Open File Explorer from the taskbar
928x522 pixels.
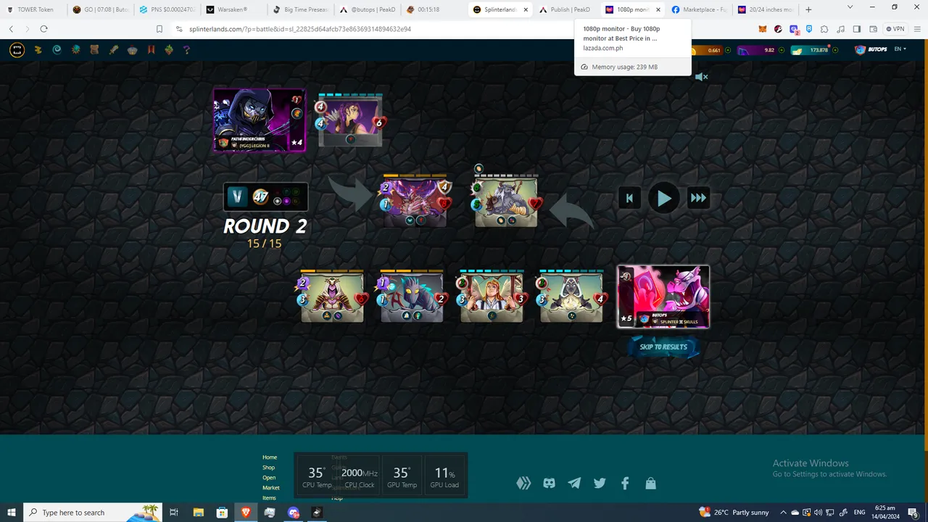pos(198,513)
